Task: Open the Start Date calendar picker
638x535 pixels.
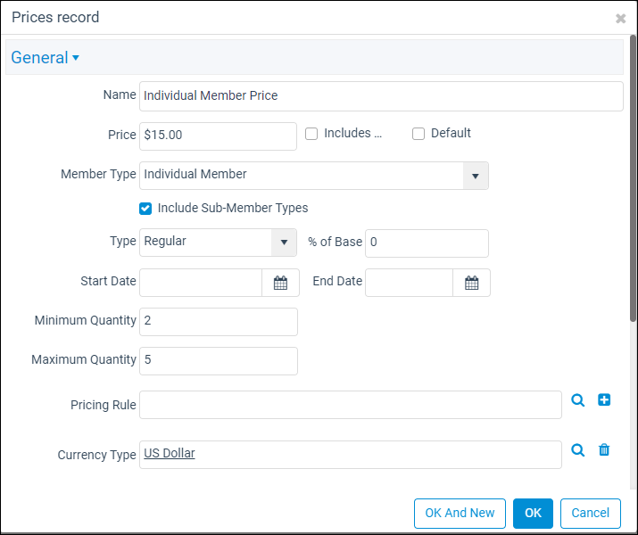Action: (280, 283)
